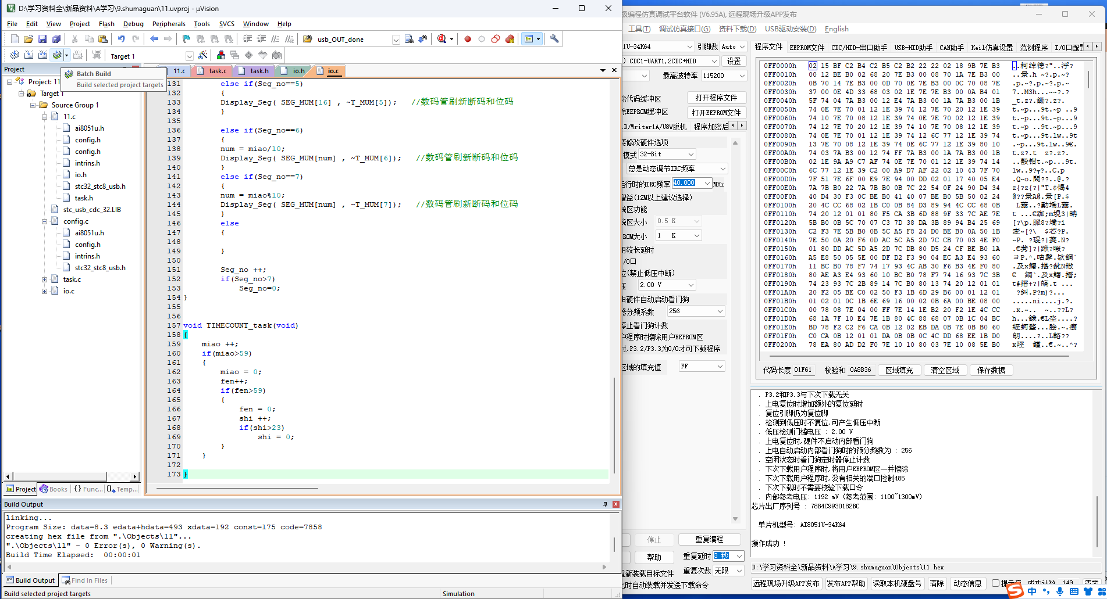This screenshot has width=1107, height=599.
Task: Switch to Find In Files output tab
Action: click(x=85, y=580)
